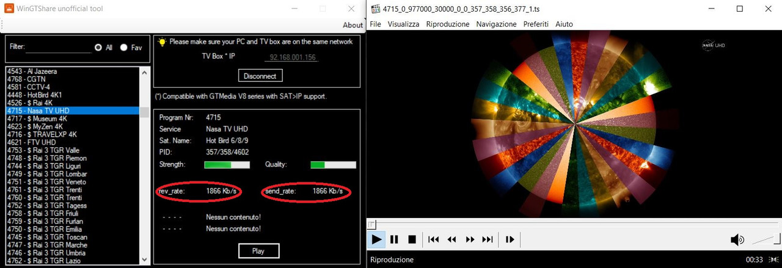Click the media player title bar icon
The height and width of the screenshot is (268, 782).
pyautogui.click(x=376, y=9)
